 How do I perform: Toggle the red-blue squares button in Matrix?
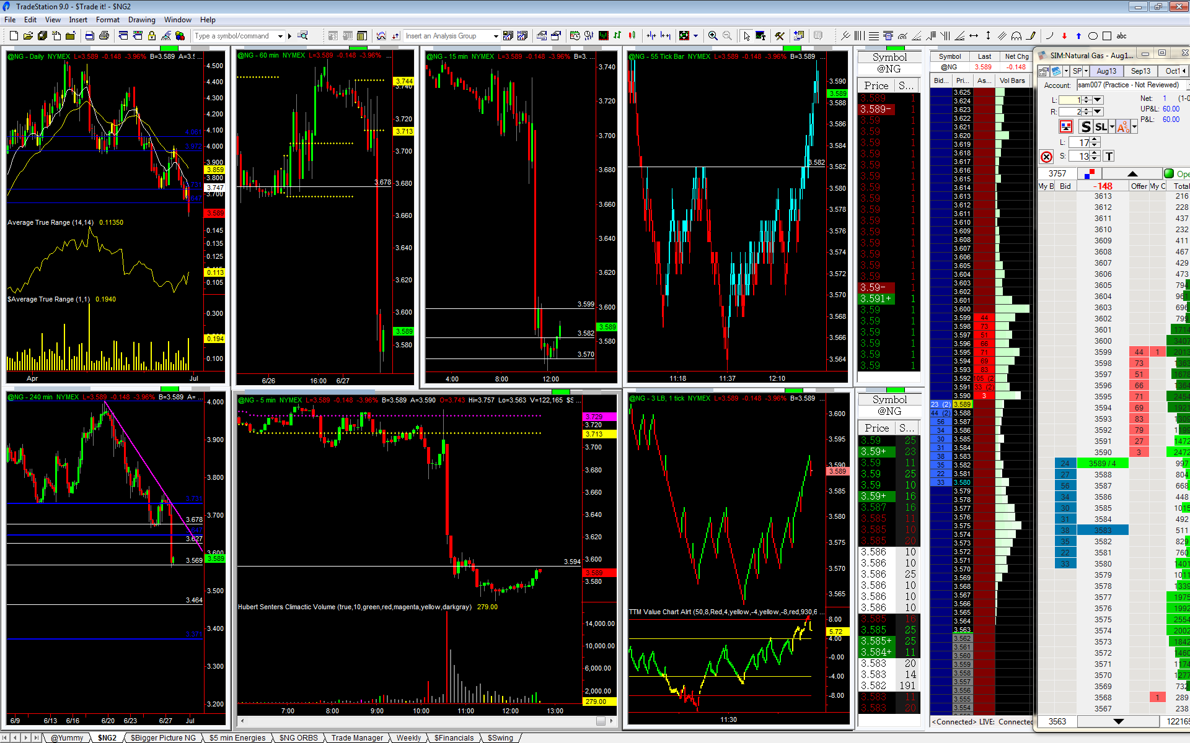1090,174
